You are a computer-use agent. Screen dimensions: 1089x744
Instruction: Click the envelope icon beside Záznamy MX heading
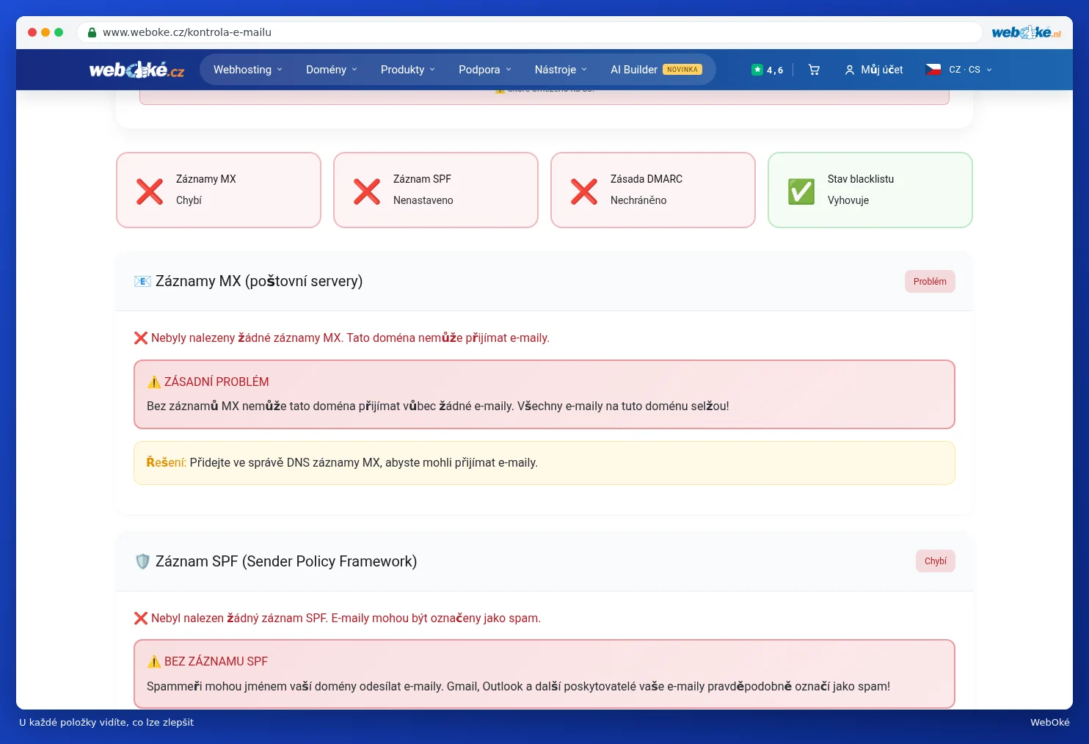point(142,281)
